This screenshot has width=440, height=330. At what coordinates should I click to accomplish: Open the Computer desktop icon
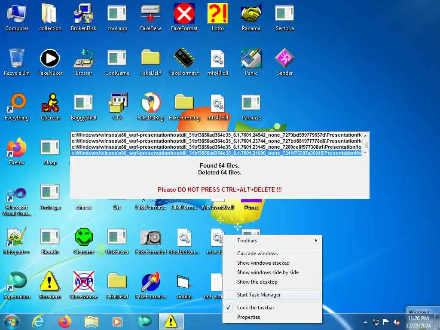tap(17, 17)
